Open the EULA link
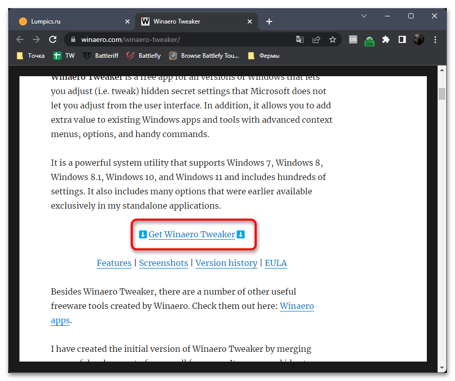Screen dimensions: 455x381 [x=276, y=263]
